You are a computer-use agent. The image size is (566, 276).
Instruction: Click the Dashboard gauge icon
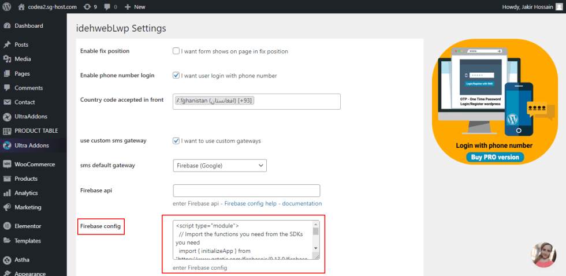[7, 26]
